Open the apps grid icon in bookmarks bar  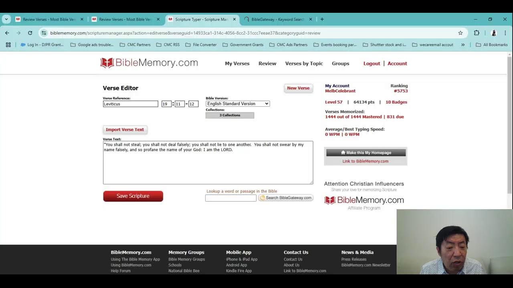point(8,45)
